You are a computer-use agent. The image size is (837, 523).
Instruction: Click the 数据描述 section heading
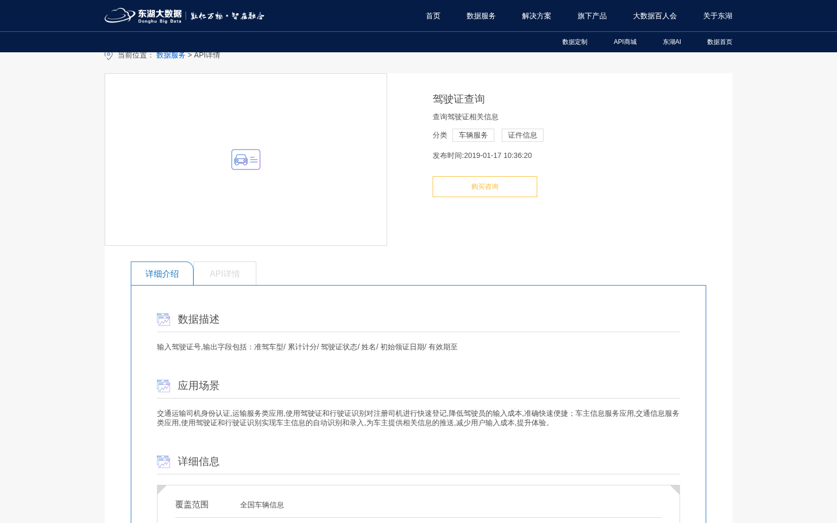click(199, 319)
